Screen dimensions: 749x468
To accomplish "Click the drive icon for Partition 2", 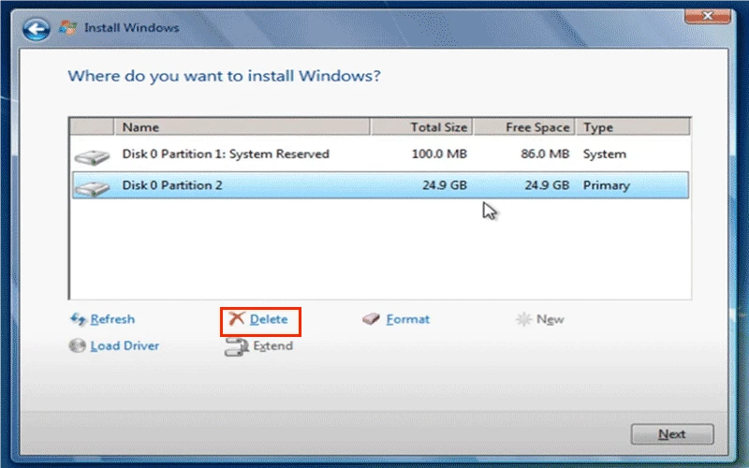I will pyautogui.click(x=92, y=188).
